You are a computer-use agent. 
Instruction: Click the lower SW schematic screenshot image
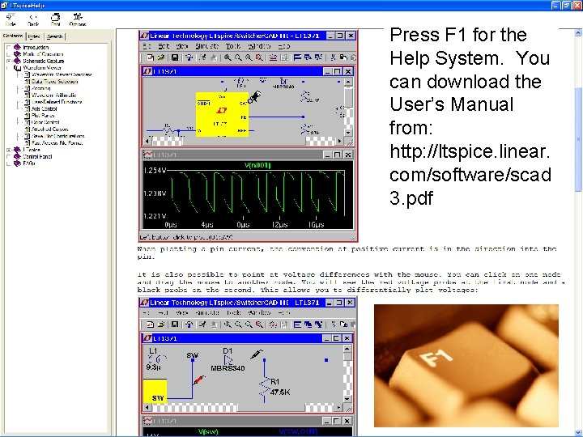tap(242, 374)
